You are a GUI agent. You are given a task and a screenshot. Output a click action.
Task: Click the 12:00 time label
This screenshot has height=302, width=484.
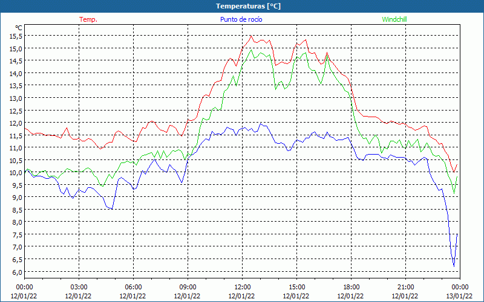[243, 288]
